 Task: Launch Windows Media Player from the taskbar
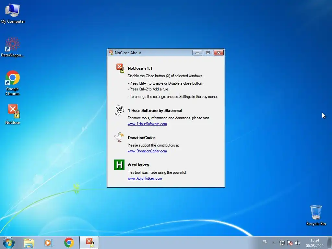pos(49,243)
